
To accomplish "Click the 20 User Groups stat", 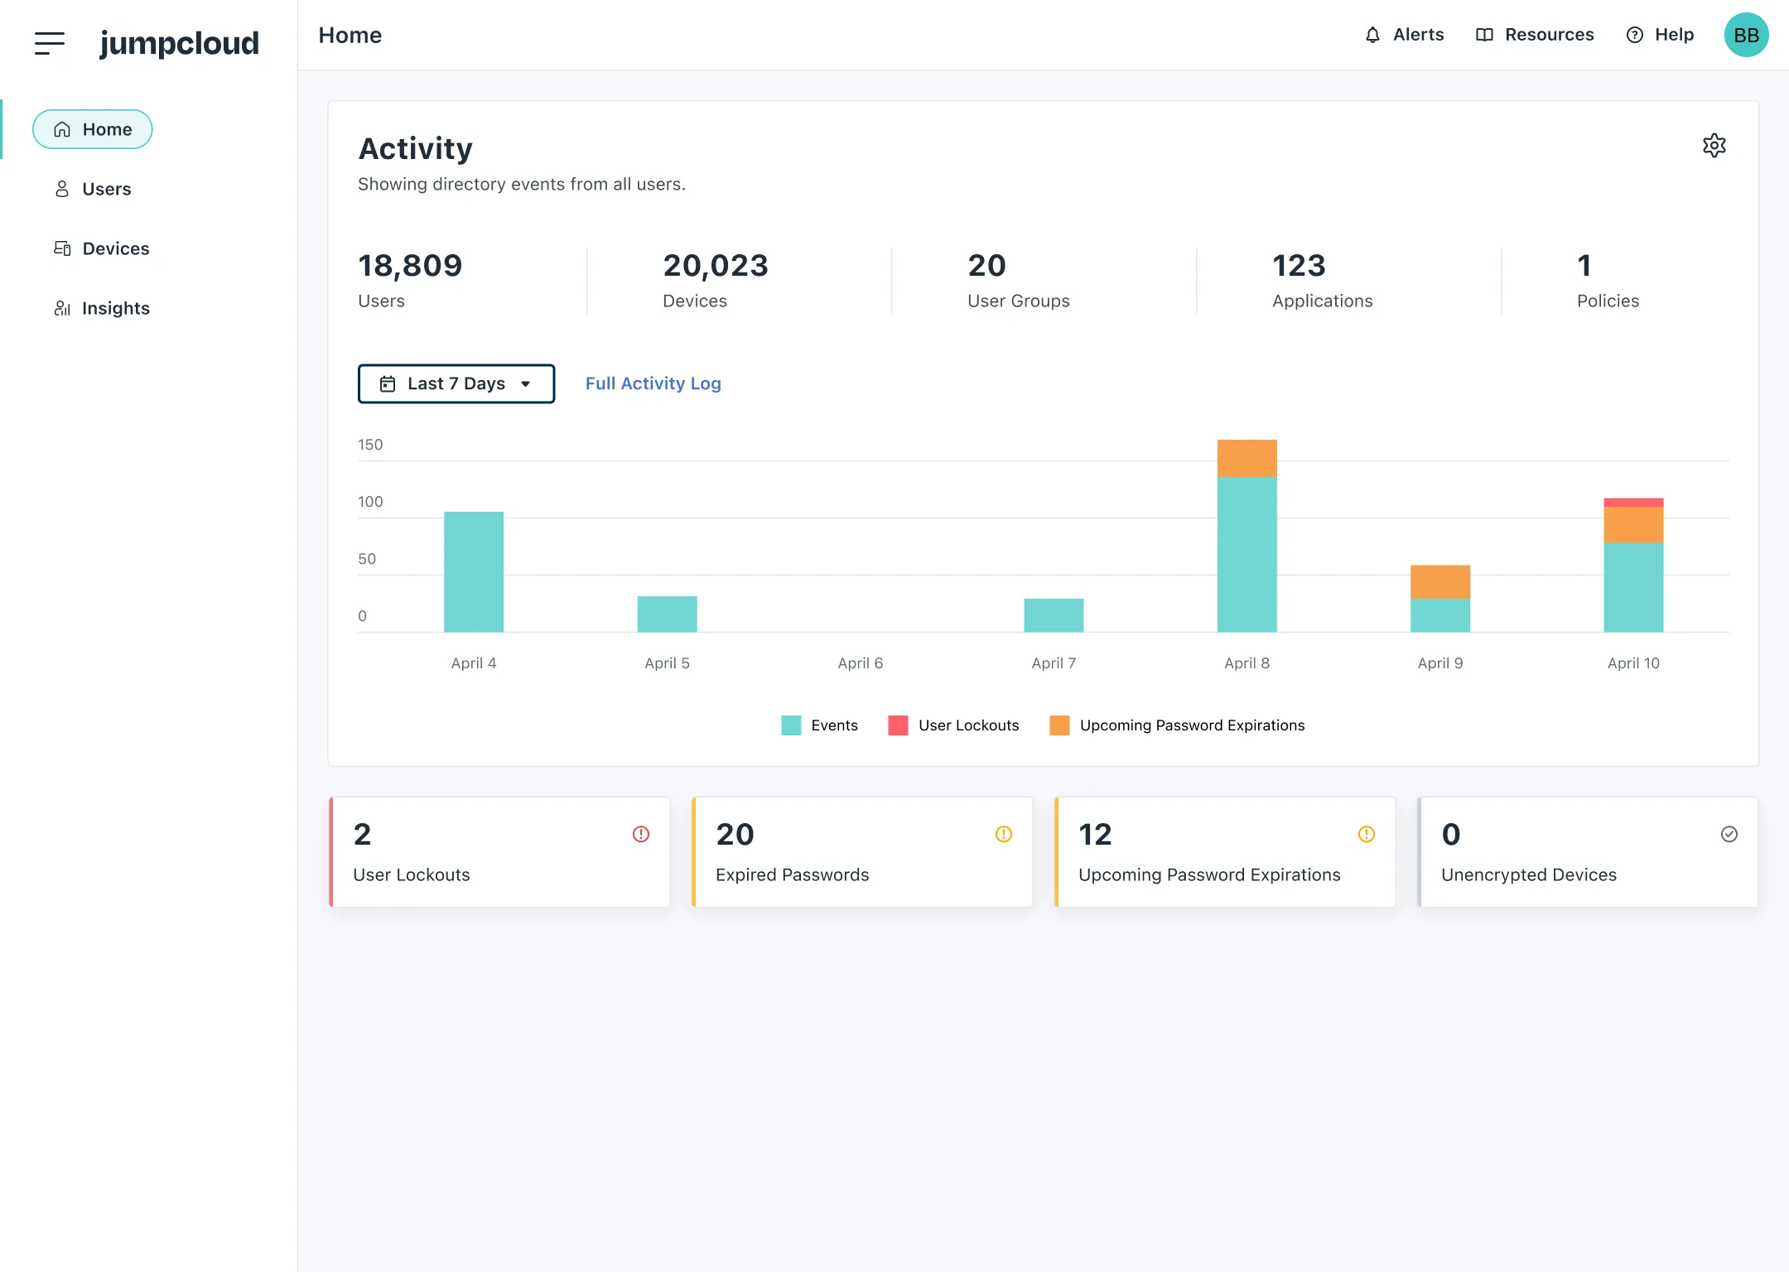I will (x=1019, y=280).
